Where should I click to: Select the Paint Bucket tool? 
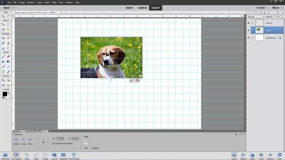(x=3, y=61)
